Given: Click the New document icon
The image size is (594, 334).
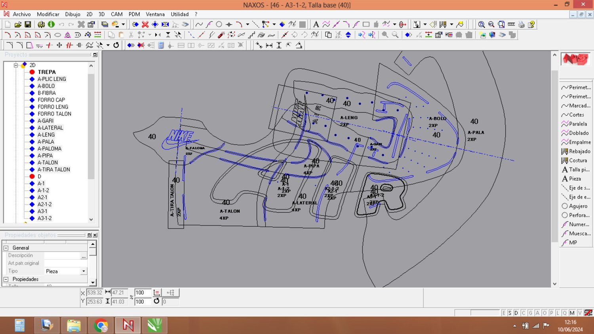Looking at the screenshot, I should [8, 25].
